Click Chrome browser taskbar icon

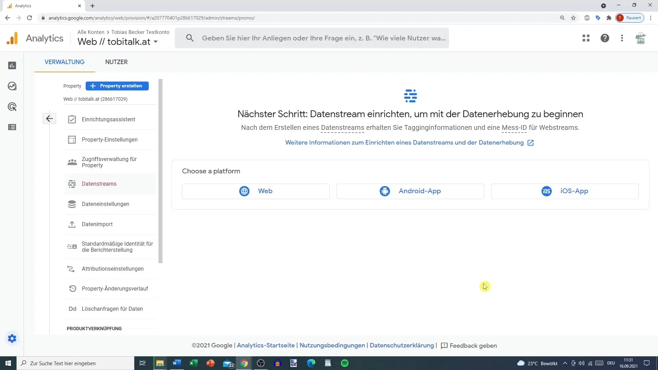coord(244,363)
